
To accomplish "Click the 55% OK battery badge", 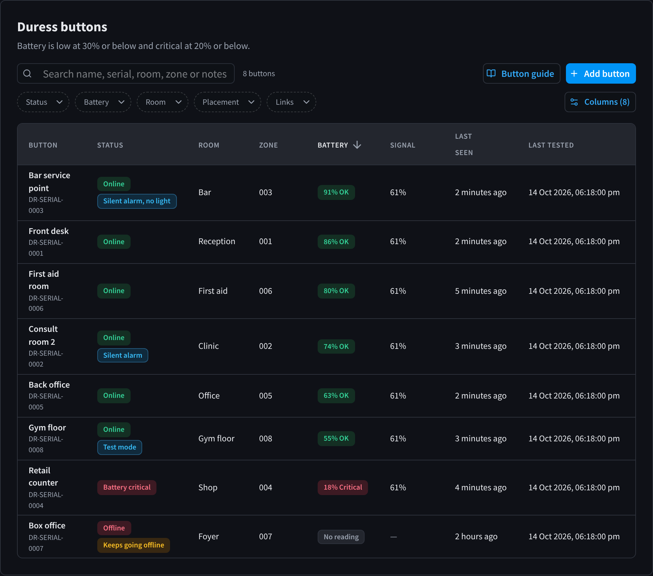I will 336,438.
